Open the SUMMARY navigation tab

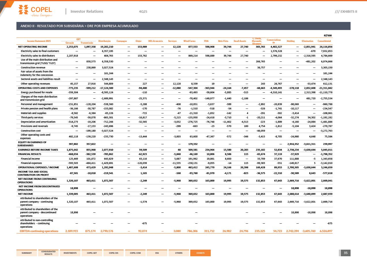27,253
